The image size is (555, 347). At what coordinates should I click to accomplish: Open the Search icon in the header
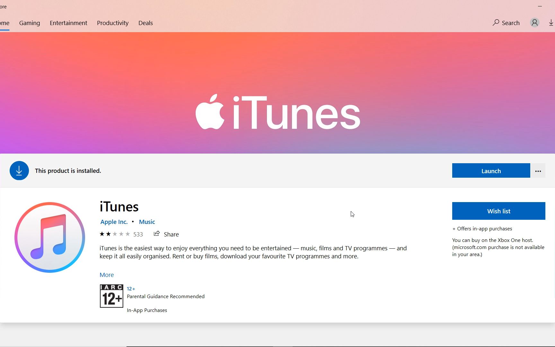pos(506,23)
